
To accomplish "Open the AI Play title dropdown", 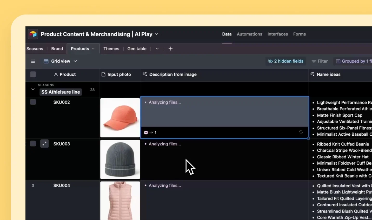I will tap(156, 34).
